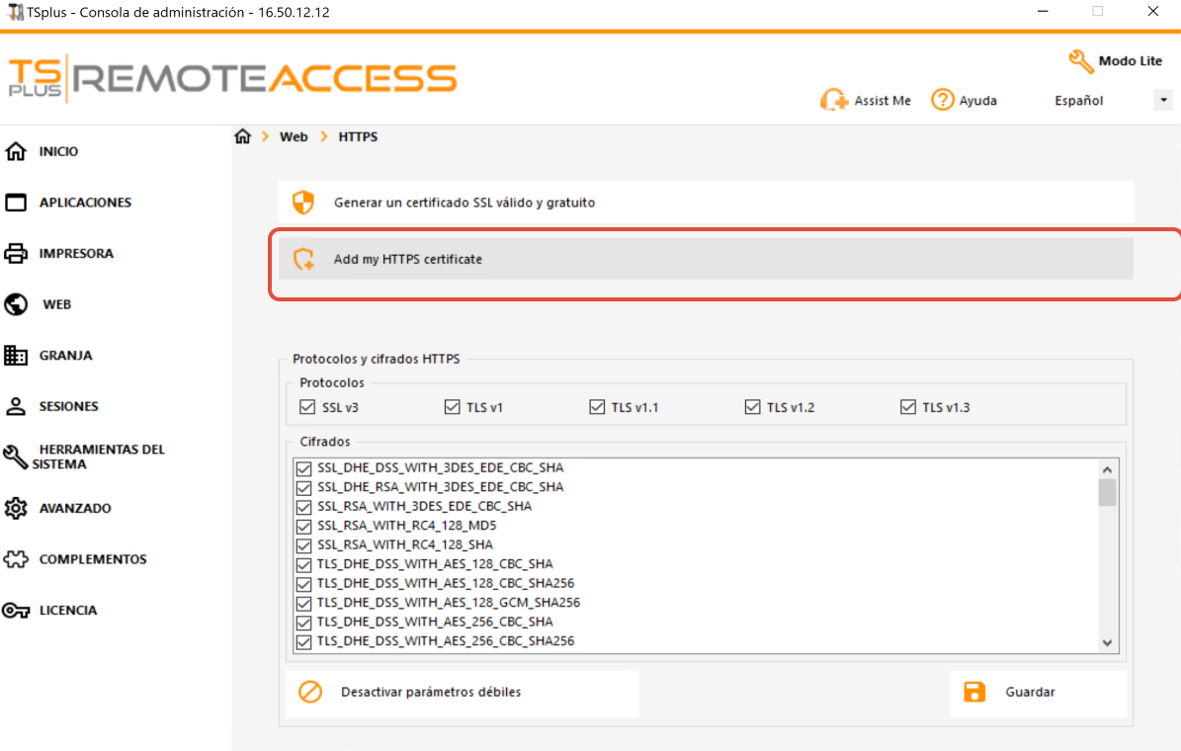Image resolution: width=1181 pixels, height=751 pixels.
Task: Select cipher text TLS_DHE_DSS_WITH_AES_256_CBC_SHA
Action: (x=435, y=622)
